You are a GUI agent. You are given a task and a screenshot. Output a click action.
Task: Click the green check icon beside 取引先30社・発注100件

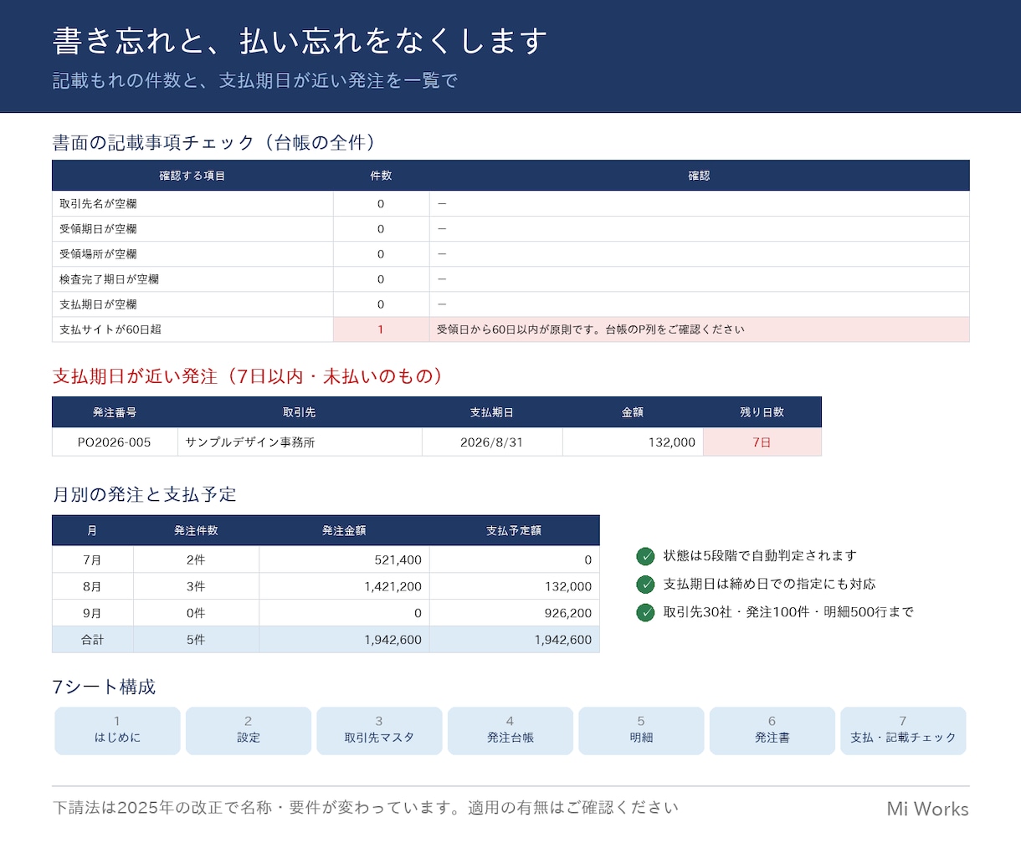(x=645, y=613)
